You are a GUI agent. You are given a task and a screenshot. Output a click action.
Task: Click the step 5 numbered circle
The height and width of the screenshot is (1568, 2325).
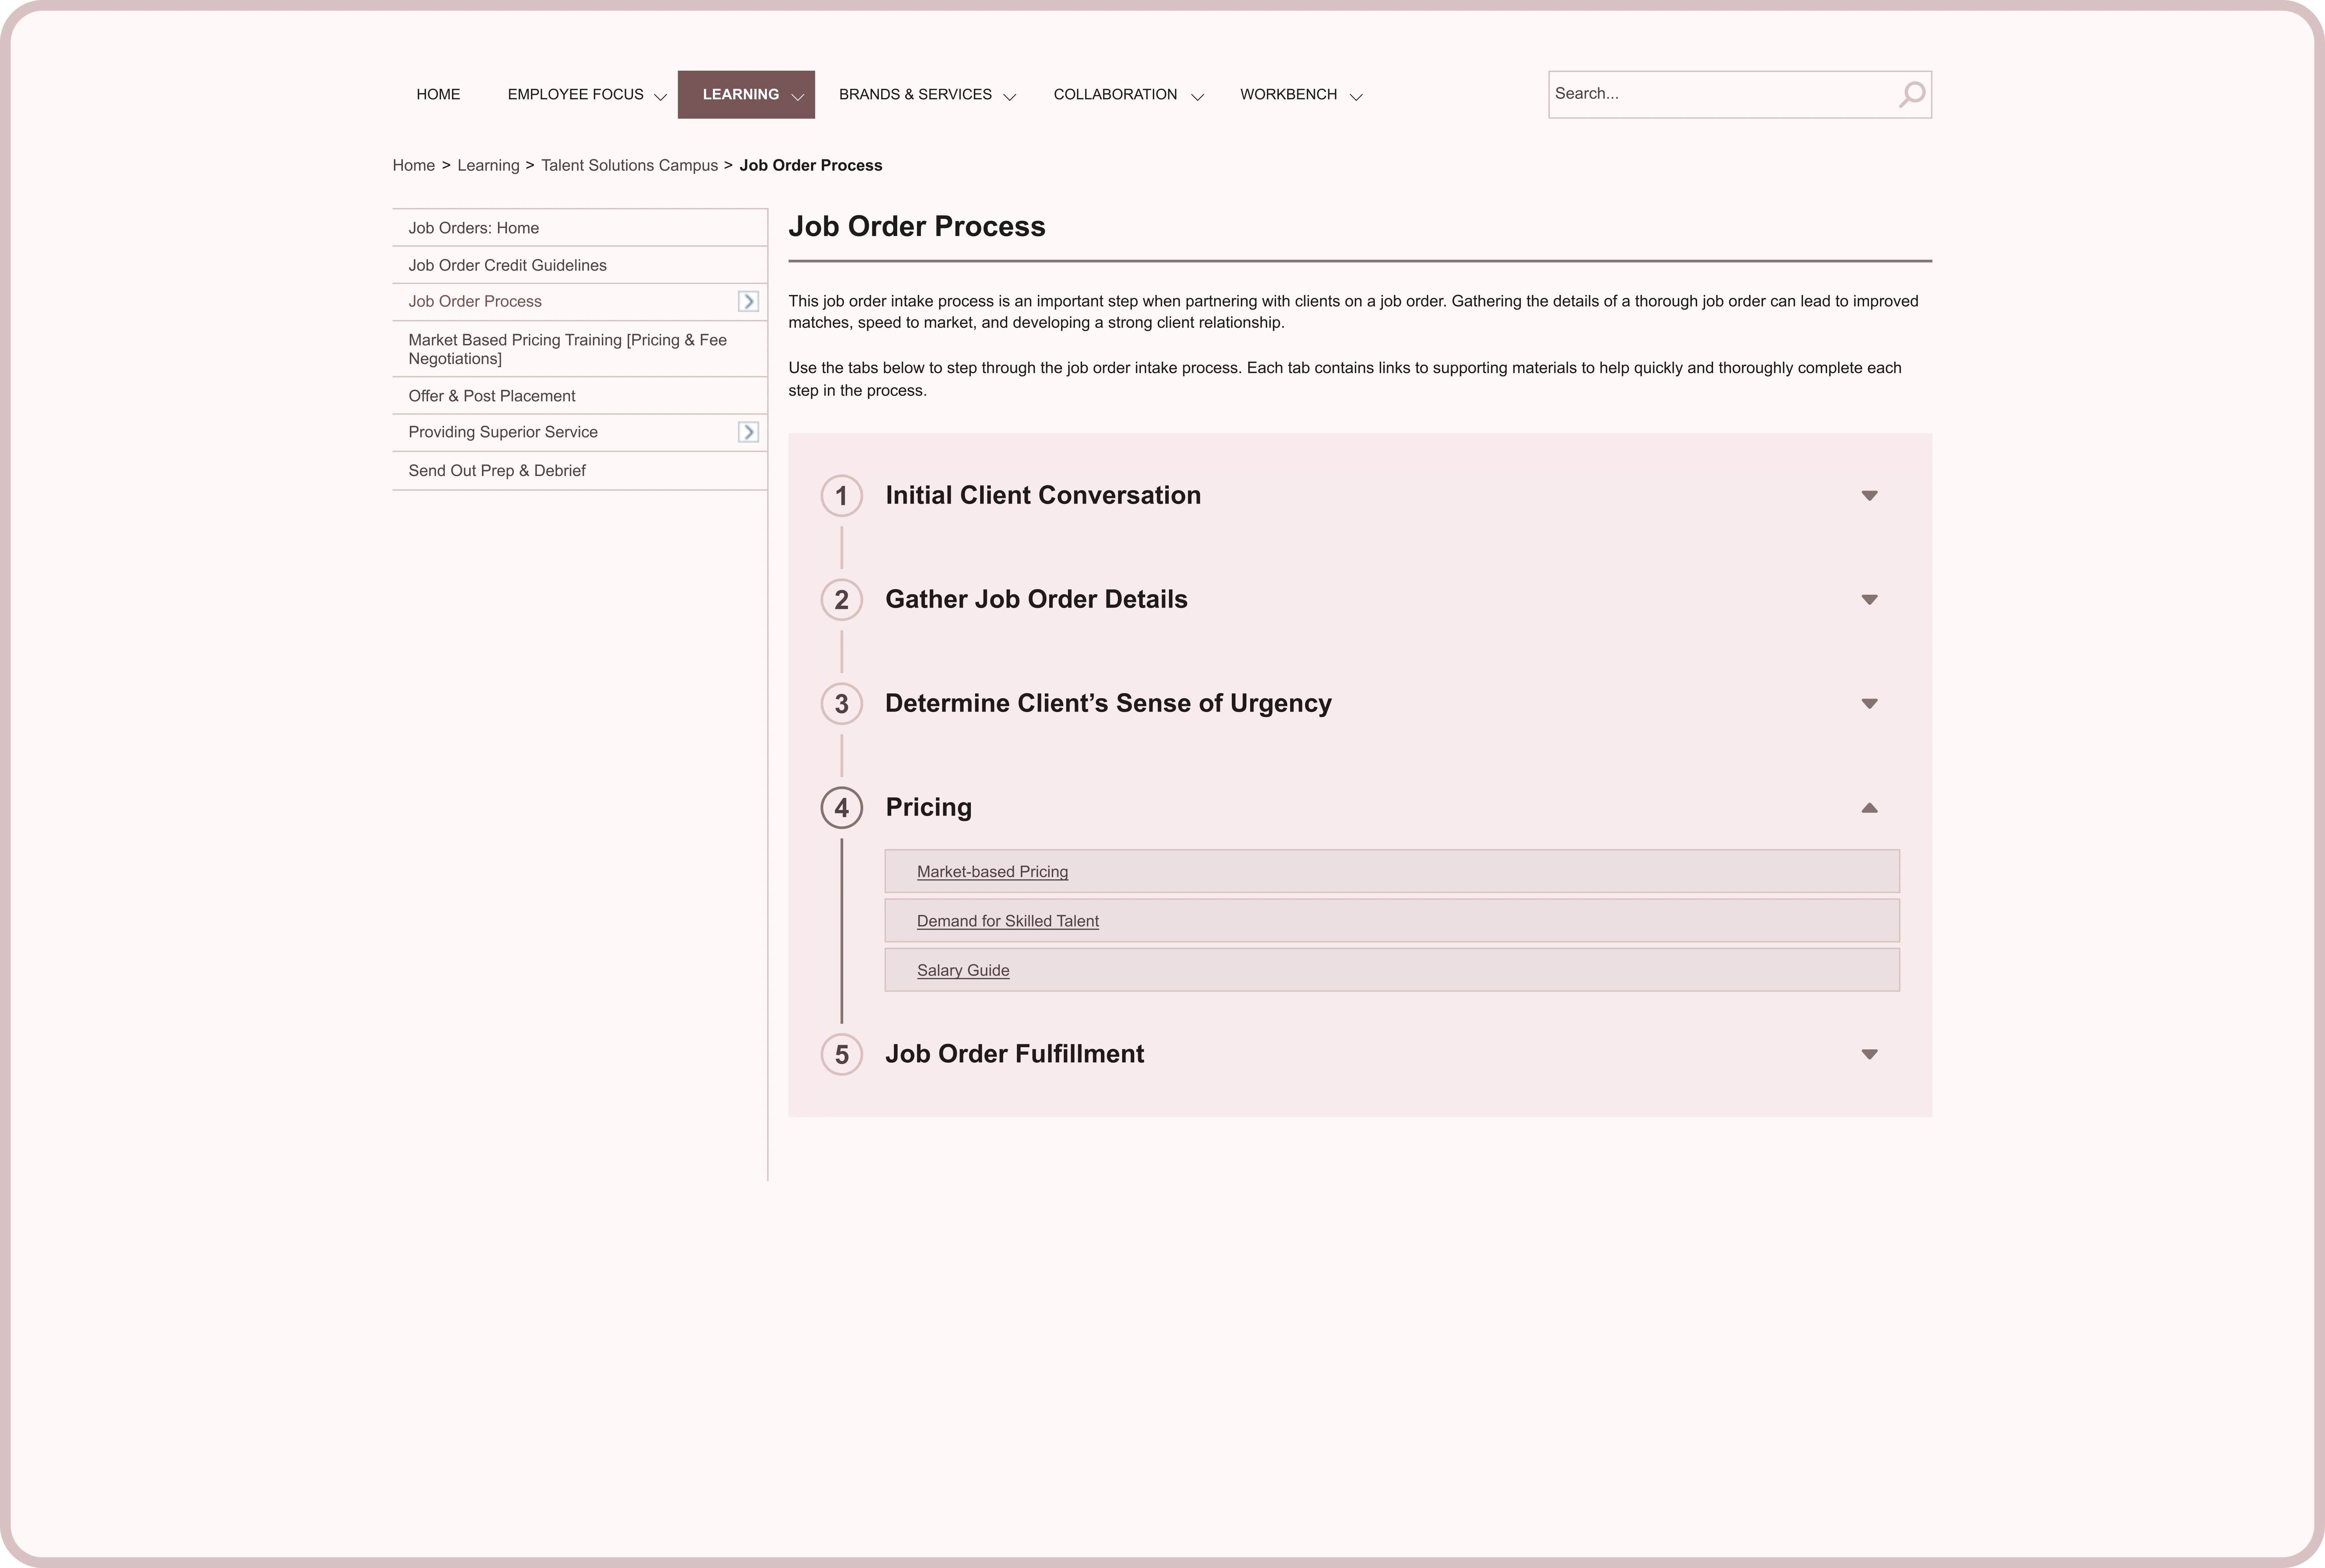click(842, 1054)
